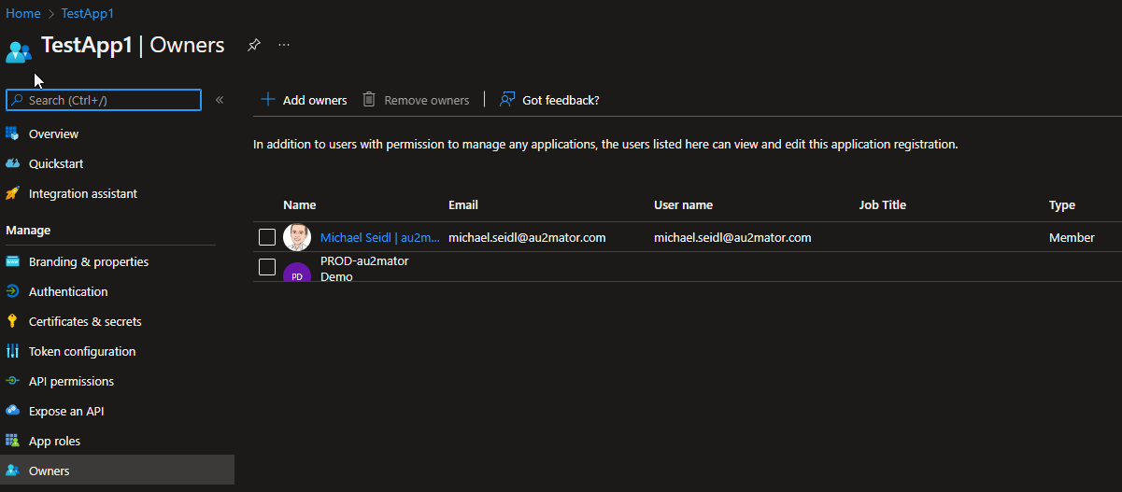
Task: Click the Add owners plus icon
Action: point(268,100)
